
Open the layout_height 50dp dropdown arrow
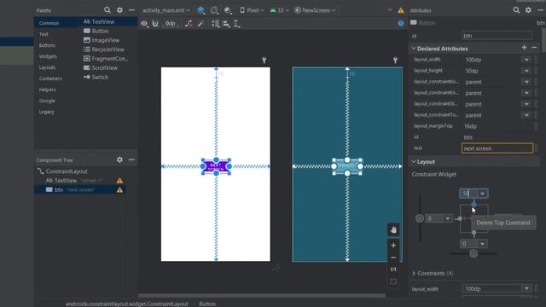click(x=526, y=71)
